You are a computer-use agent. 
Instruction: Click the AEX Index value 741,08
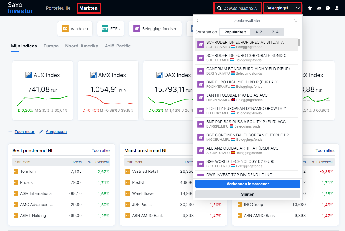39,89
